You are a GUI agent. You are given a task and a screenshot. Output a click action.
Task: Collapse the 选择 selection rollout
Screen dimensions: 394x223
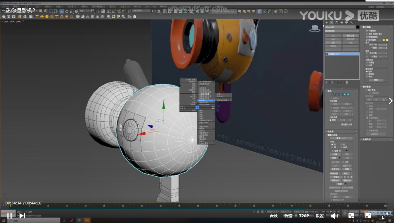point(330,91)
